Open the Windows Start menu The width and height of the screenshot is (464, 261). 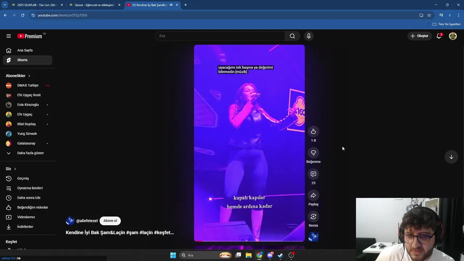pos(173,255)
